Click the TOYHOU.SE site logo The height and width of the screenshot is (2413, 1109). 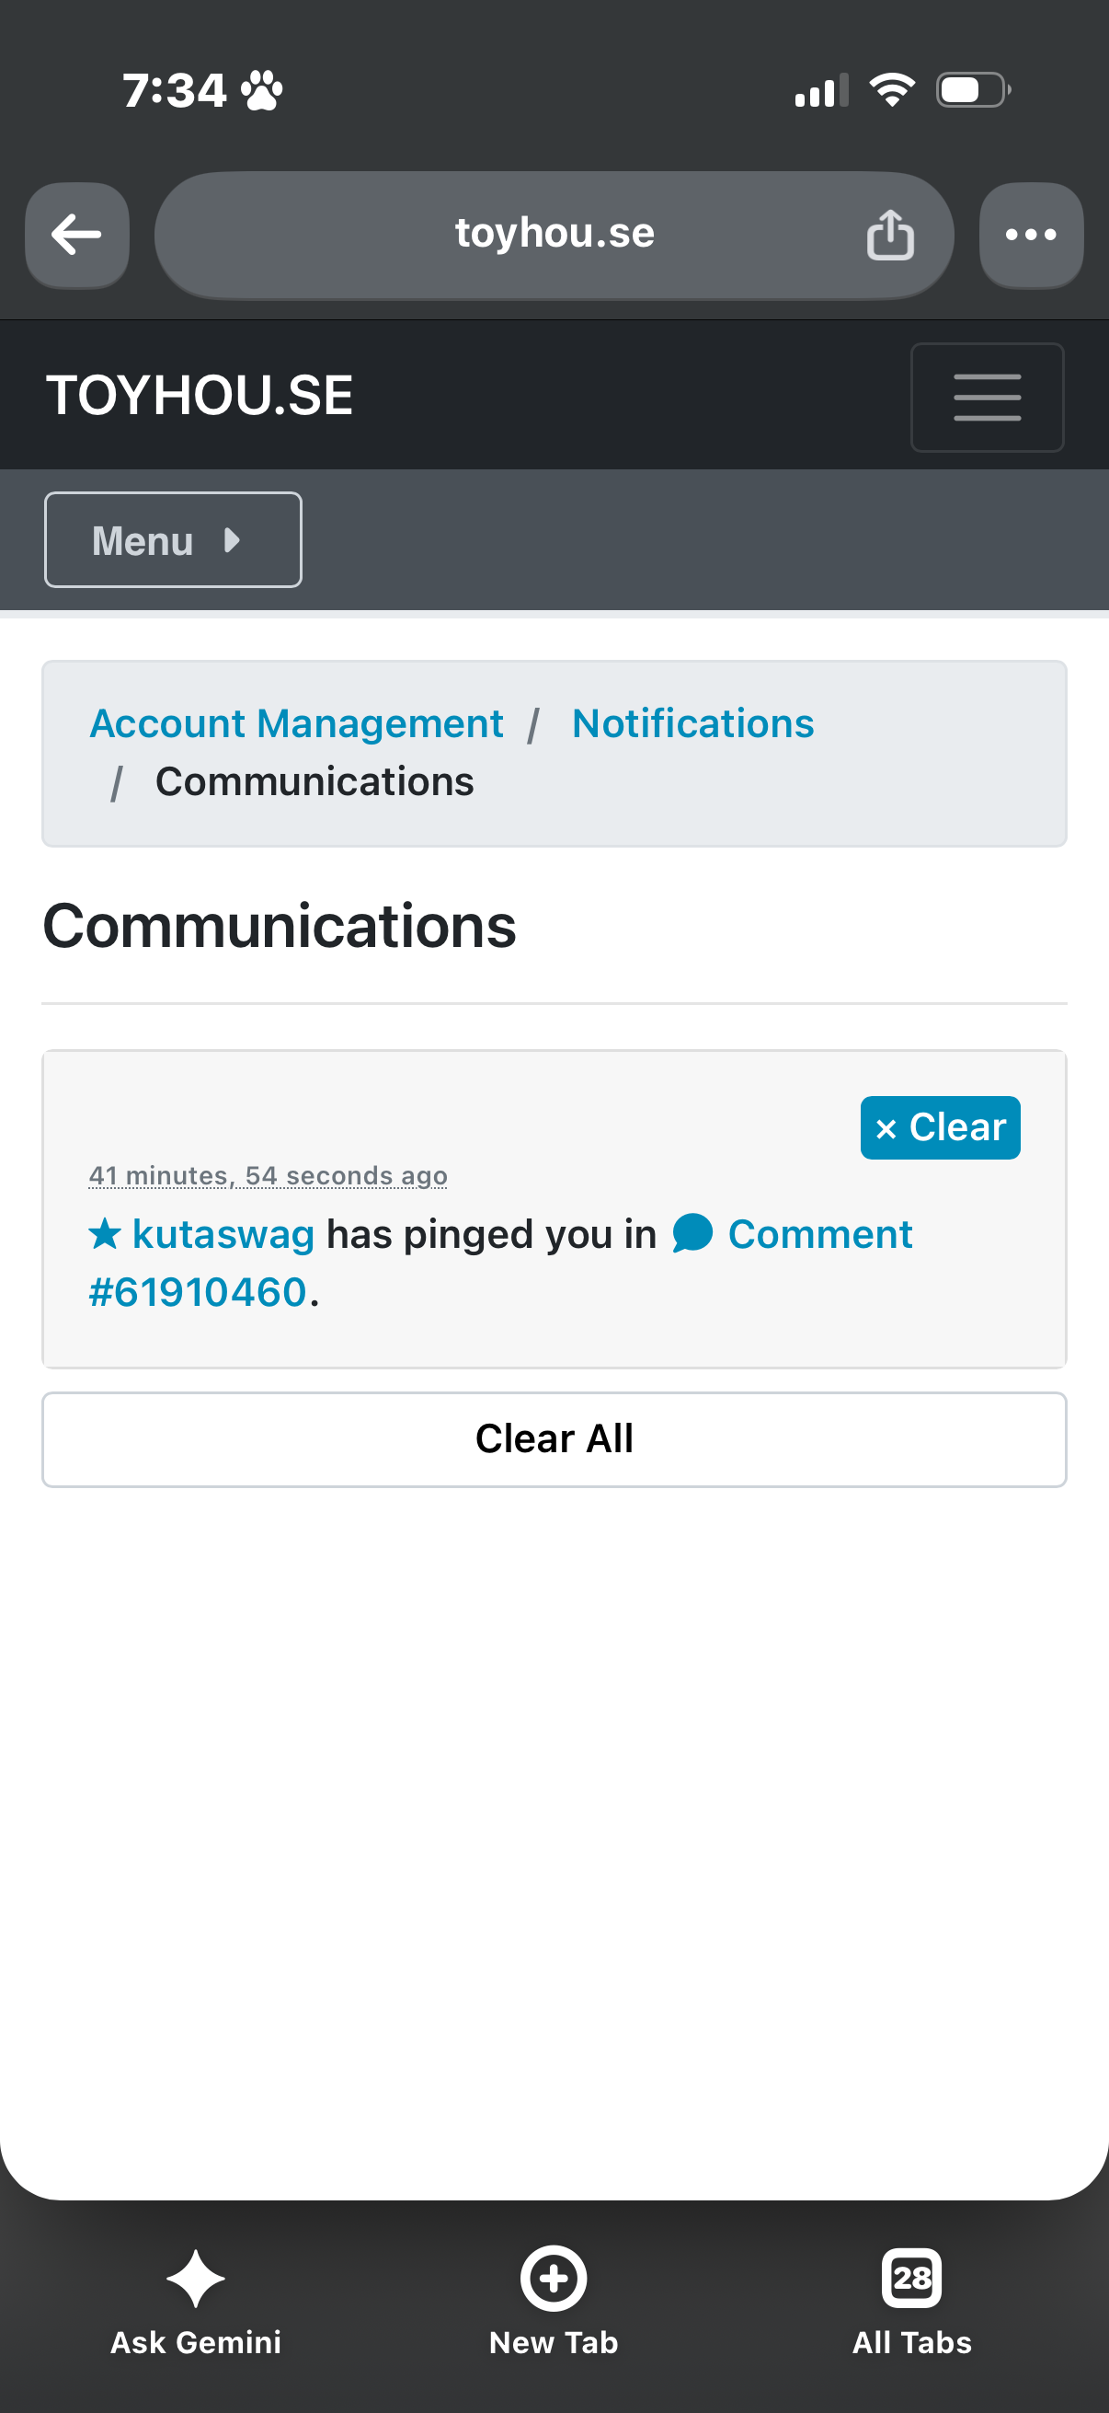tap(200, 396)
